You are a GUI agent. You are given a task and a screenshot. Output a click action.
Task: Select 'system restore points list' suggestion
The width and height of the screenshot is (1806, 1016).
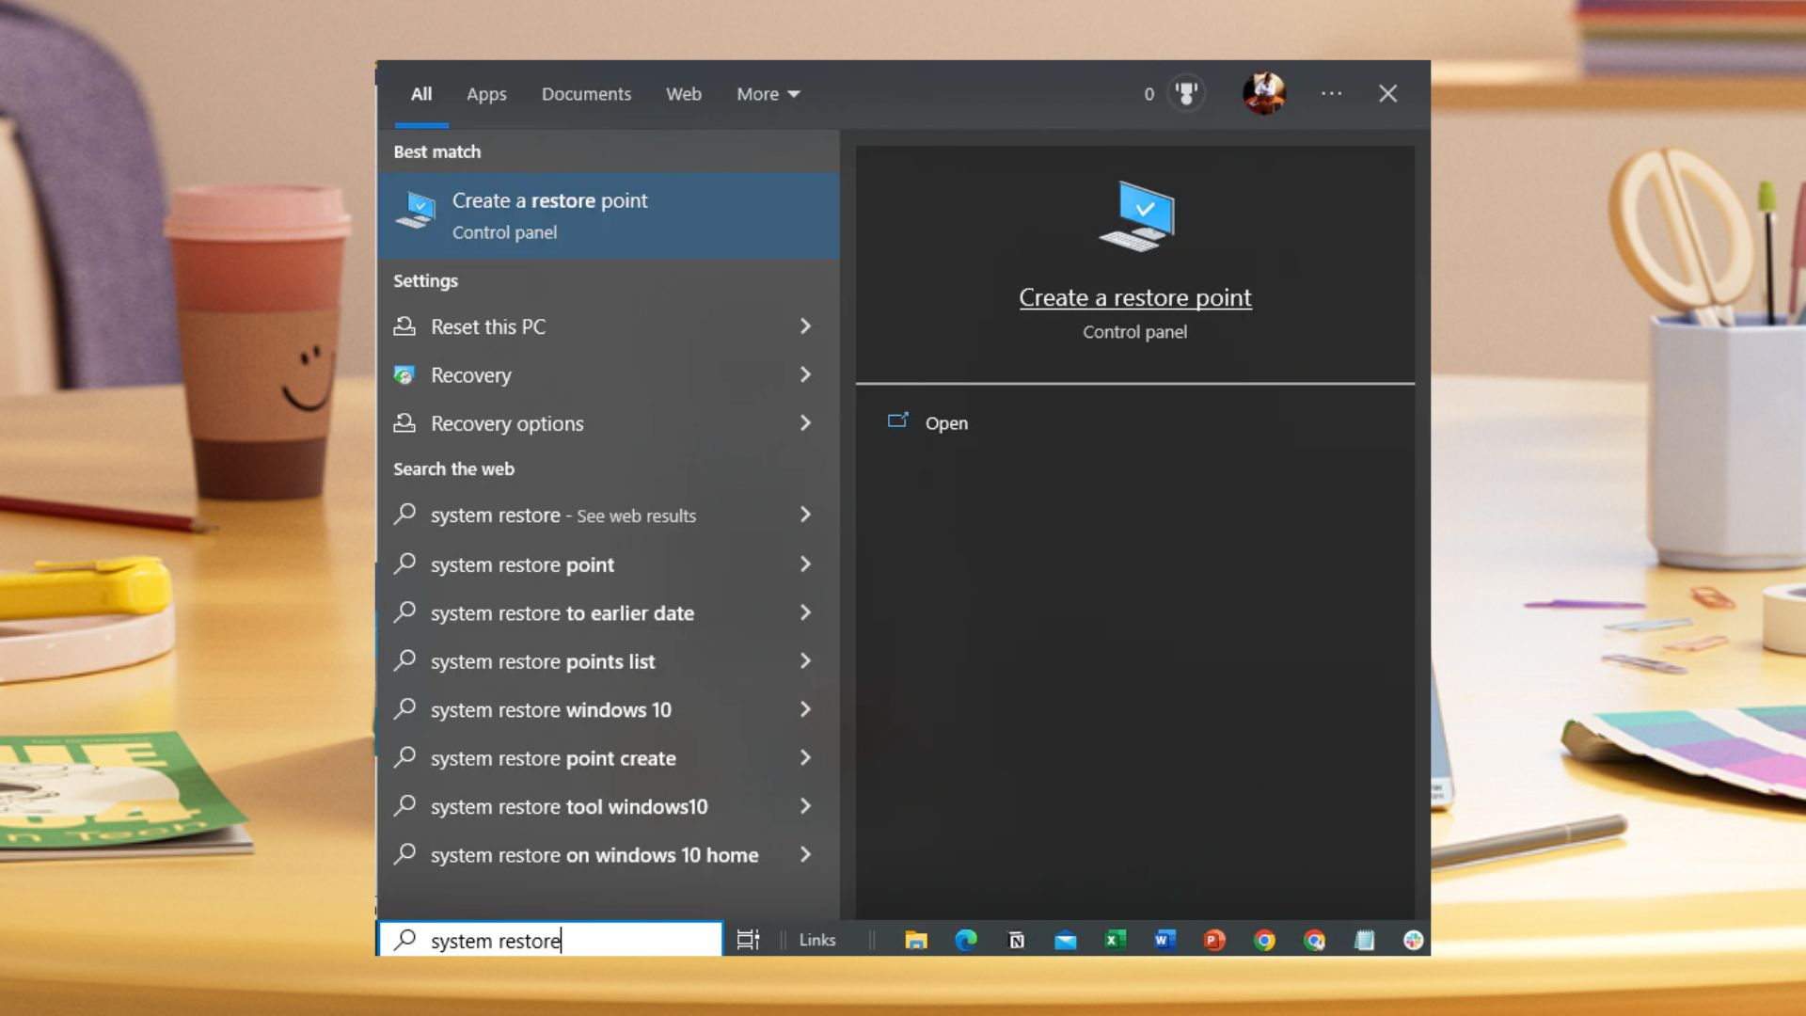click(608, 661)
